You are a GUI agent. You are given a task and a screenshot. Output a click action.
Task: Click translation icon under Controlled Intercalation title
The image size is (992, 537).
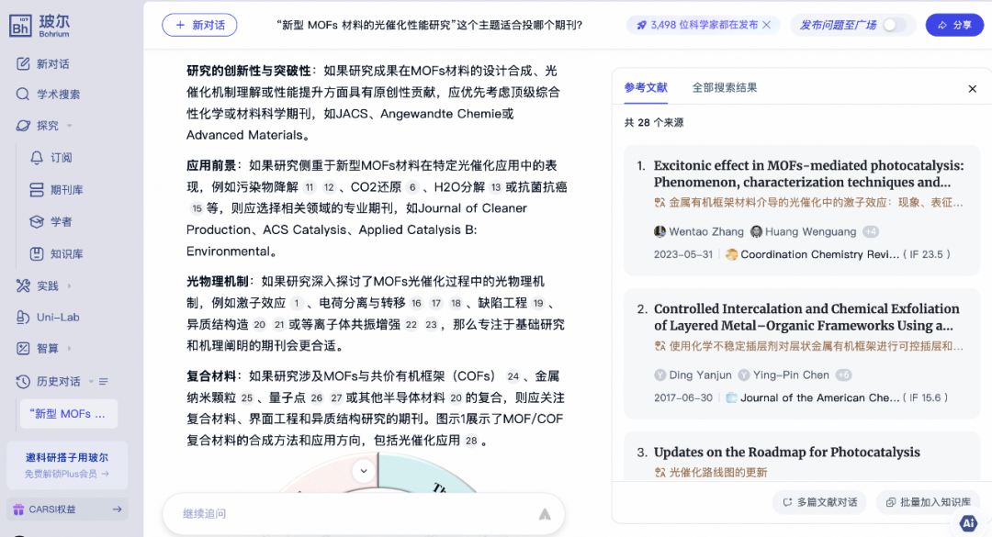(659, 347)
